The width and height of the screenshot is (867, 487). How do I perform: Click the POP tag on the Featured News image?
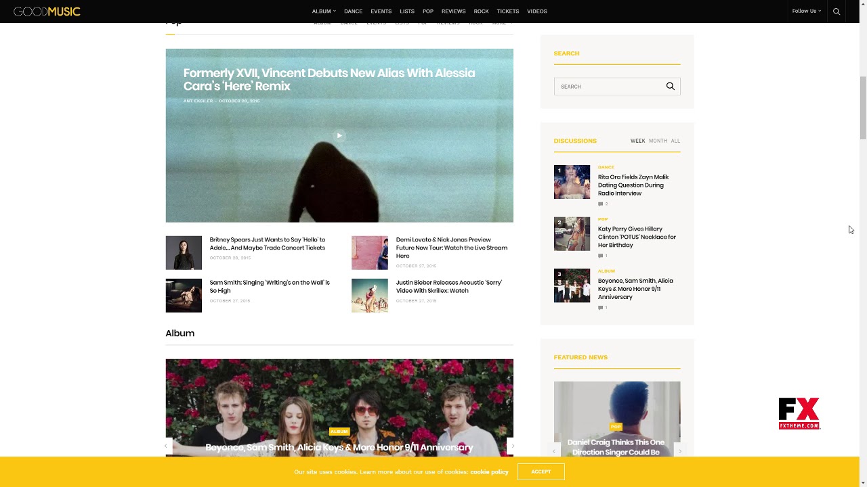click(x=616, y=427)
